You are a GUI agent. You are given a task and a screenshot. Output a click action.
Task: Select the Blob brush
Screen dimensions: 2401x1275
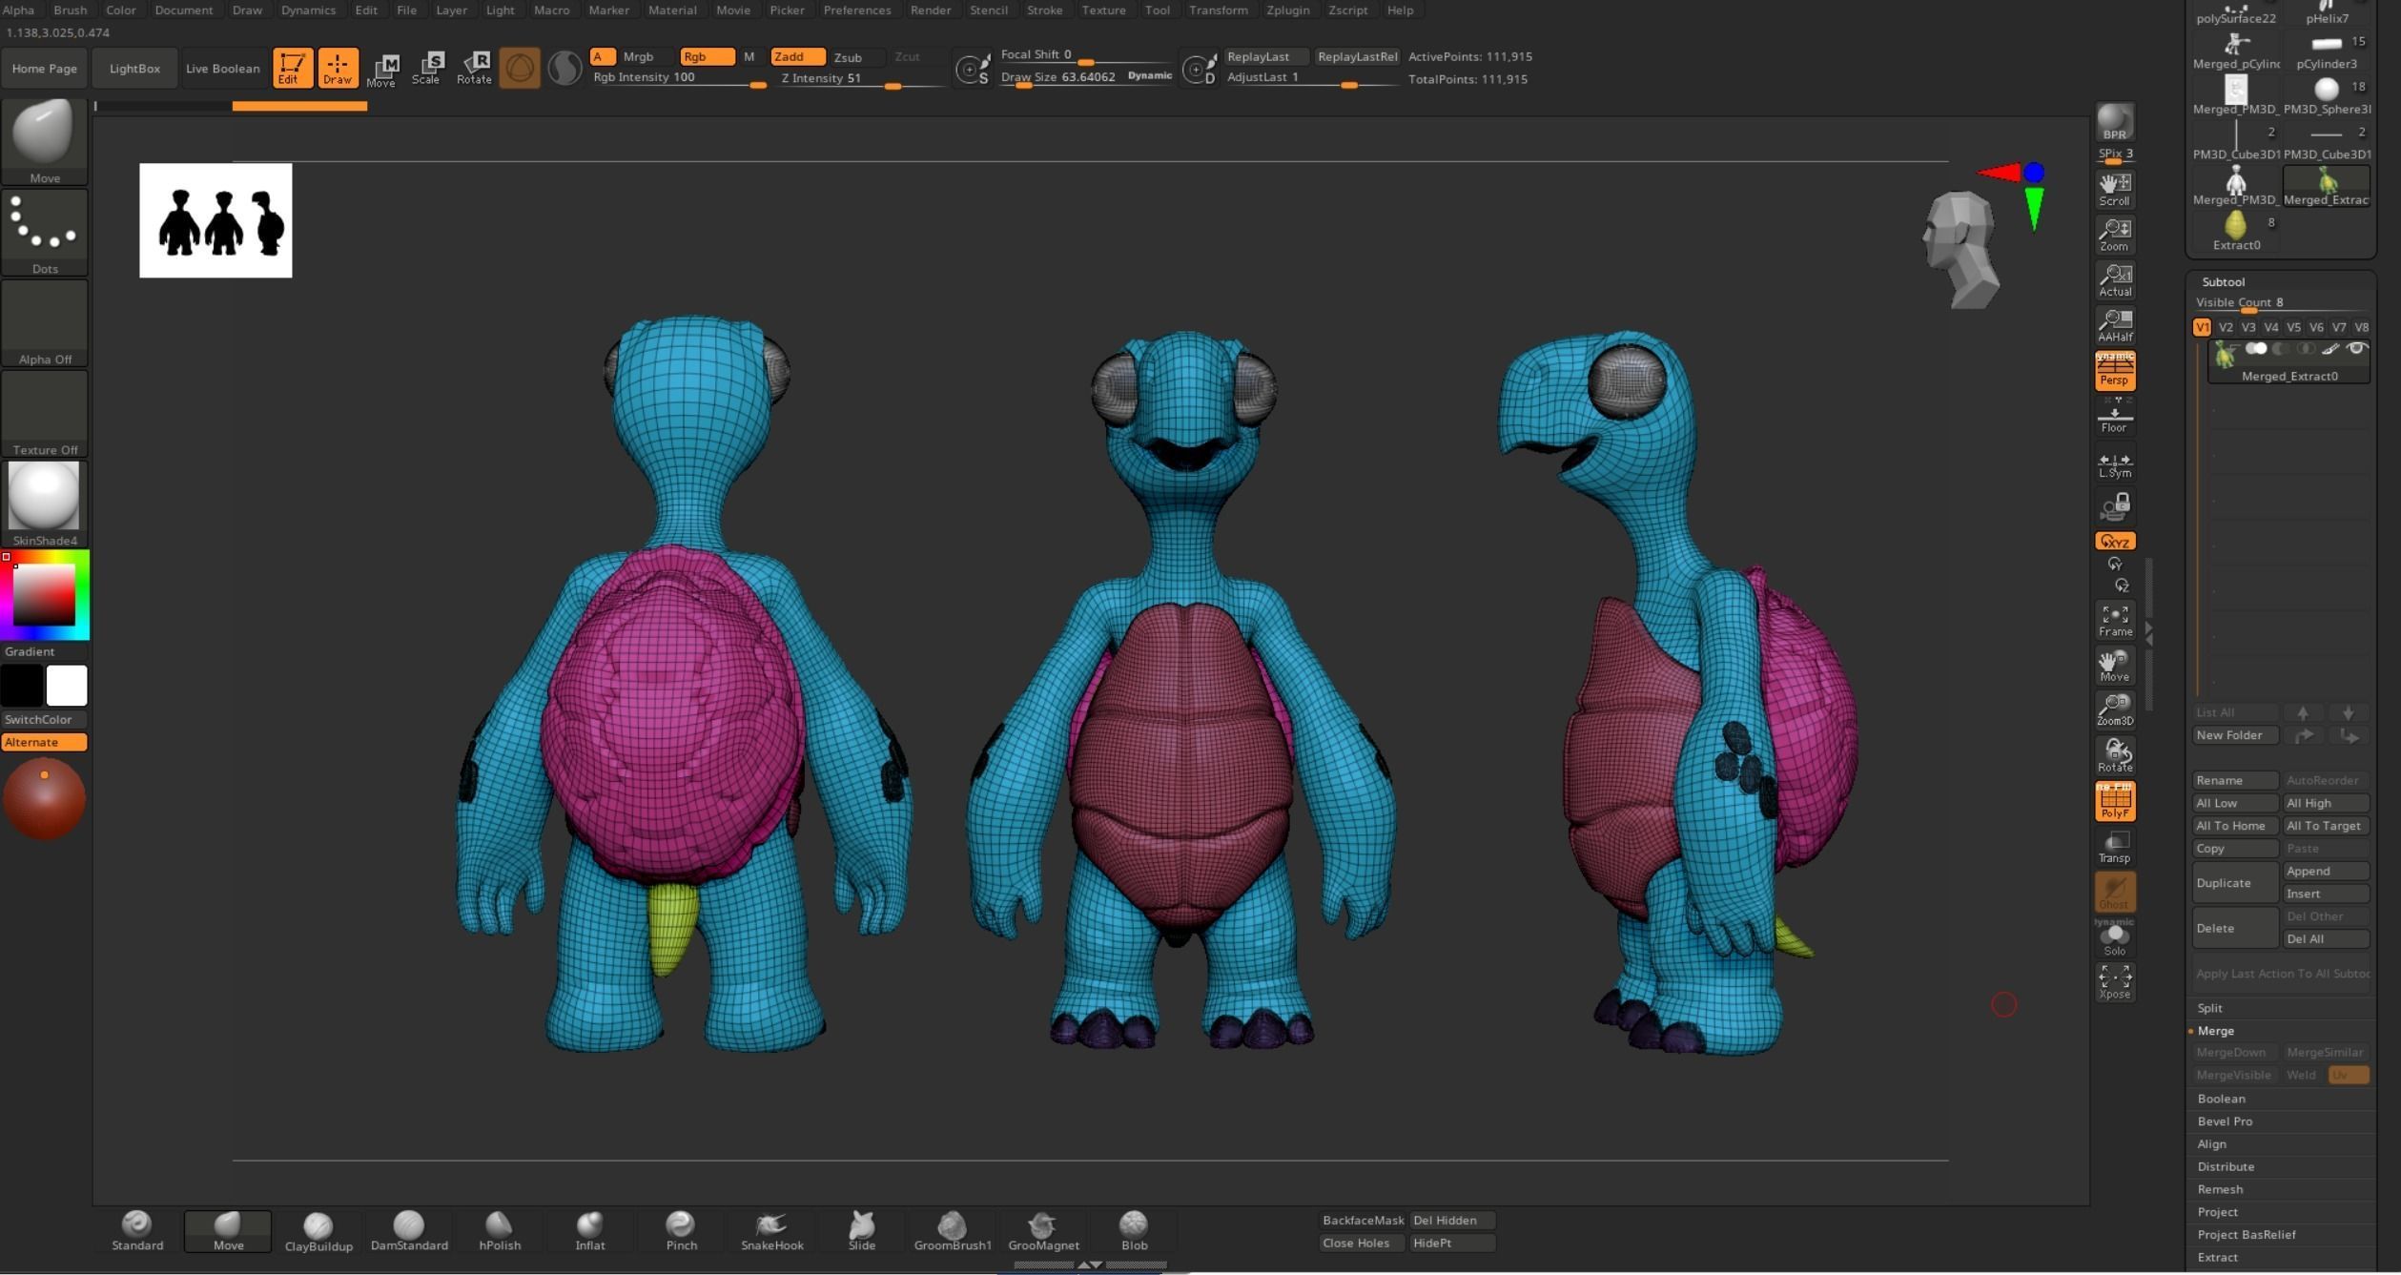click(1134, 1230)
